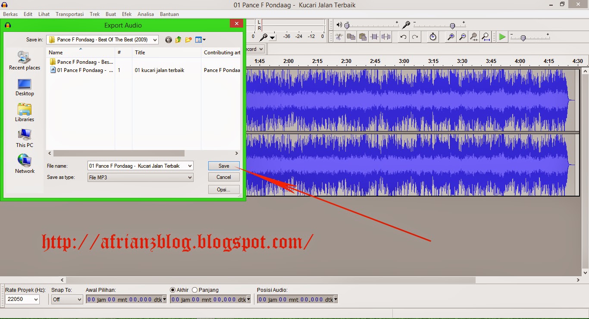
Task: Open the Trek menu
Action: (95, 14)
